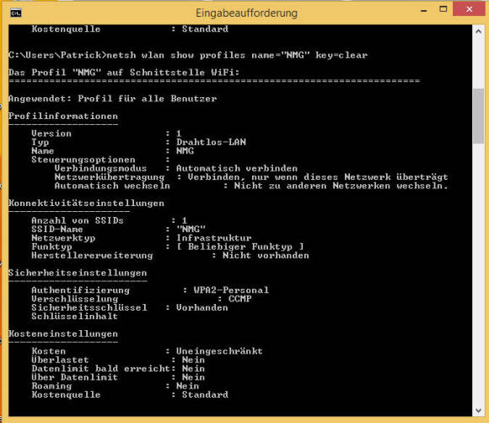The width and height of the screenshot is (489, 423).
Task: Click the Uneingeschränkt cost value
Action: point(219,351)
